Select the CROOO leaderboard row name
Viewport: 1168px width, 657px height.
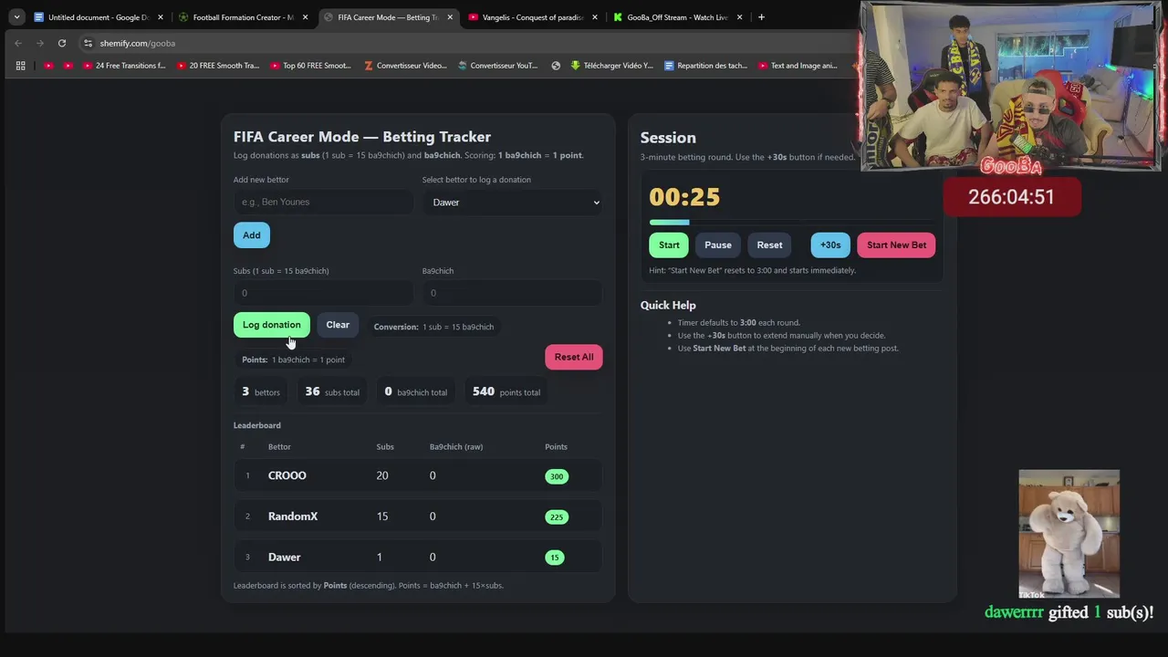pyautogui.click(x=287, y=475)
